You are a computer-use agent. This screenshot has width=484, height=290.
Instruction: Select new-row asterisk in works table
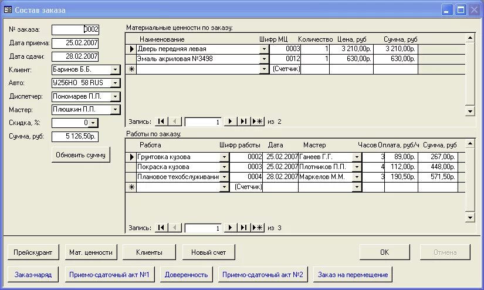(131, 187)
